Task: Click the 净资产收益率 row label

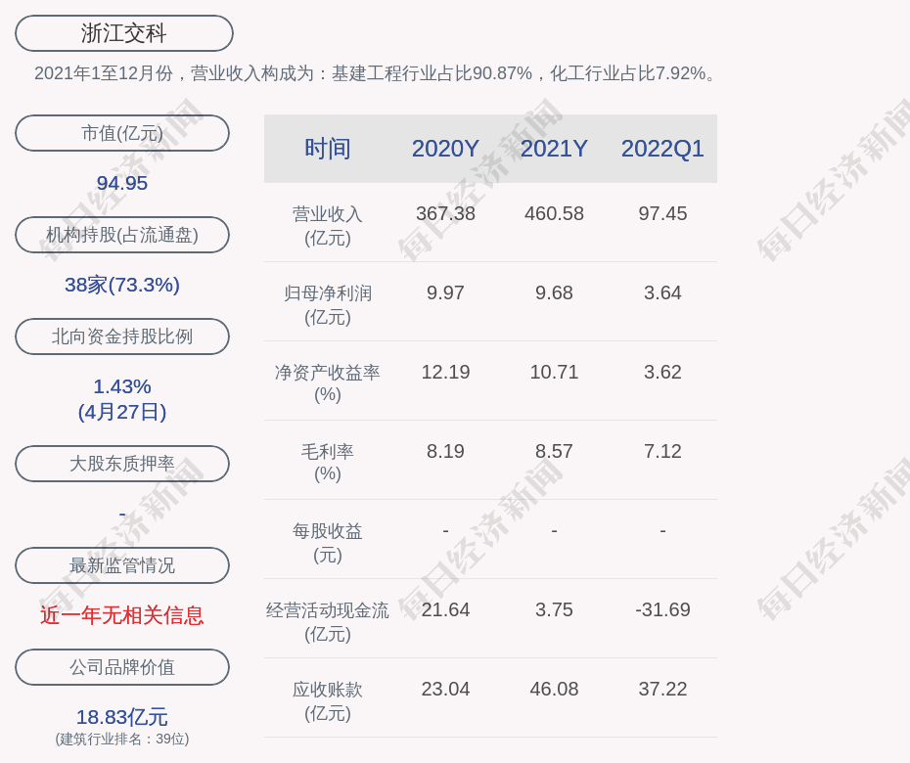Action: click(x=328, y=383)
